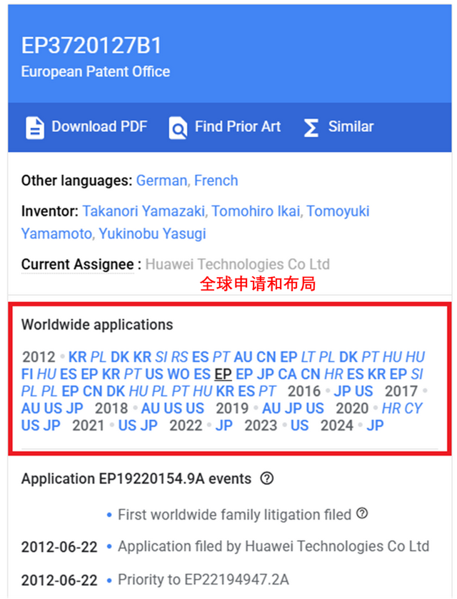Click First worldwide family litigation filed text
Image resolution: width=457 pixels, height=599 pixels.
click(x=234, y=515)
